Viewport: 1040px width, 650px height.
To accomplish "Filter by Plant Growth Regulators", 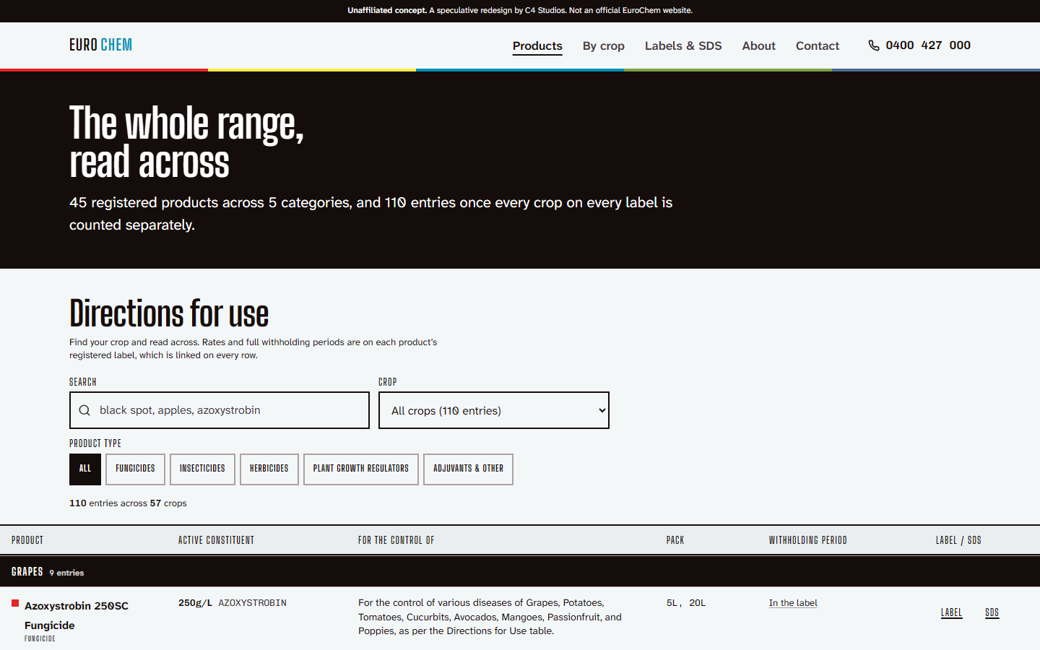I will click(361, 469).
